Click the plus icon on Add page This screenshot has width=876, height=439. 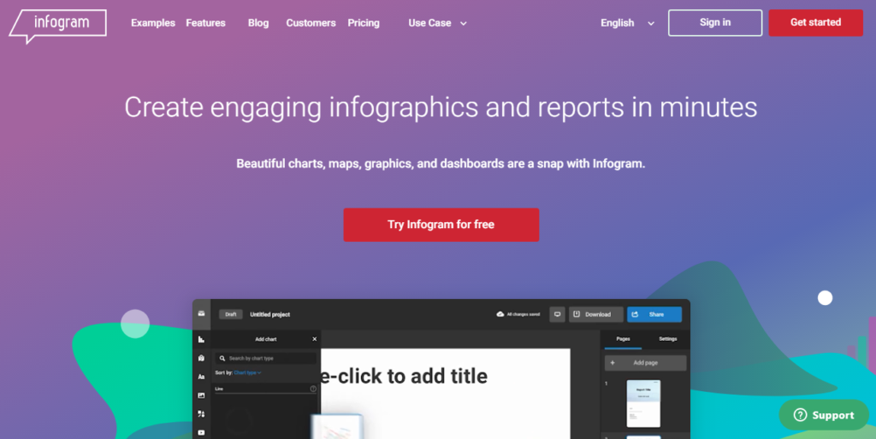pos(613,363)
